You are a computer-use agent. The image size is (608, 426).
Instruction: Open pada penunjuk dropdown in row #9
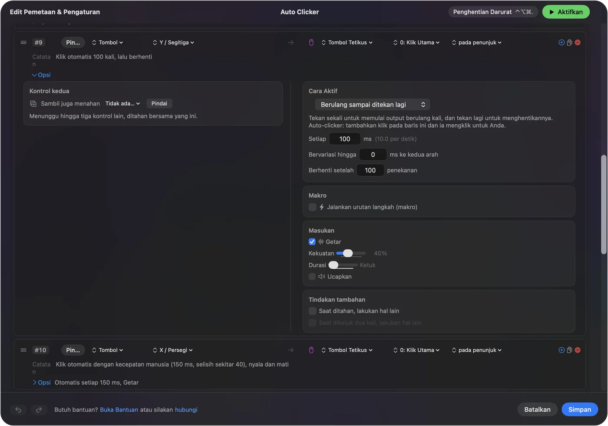click(x=477, y=43)
